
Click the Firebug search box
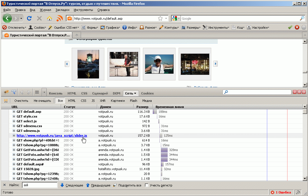pos(257,92)
